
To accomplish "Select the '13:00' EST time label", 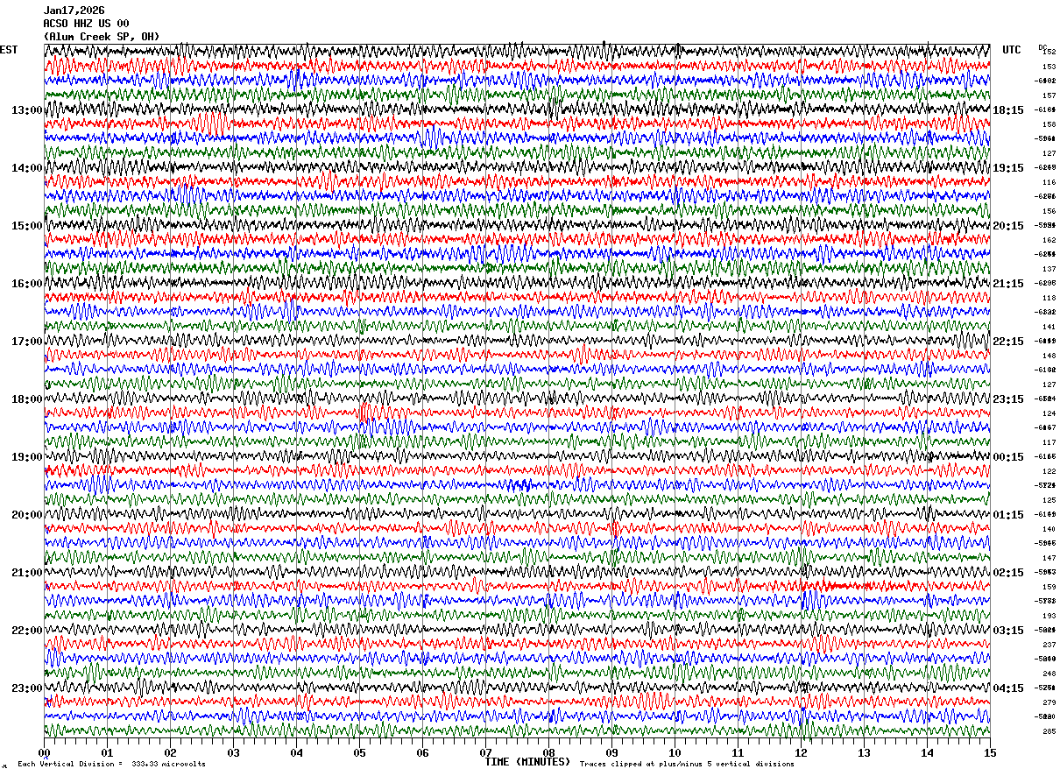I will click(x=26, y=110).
